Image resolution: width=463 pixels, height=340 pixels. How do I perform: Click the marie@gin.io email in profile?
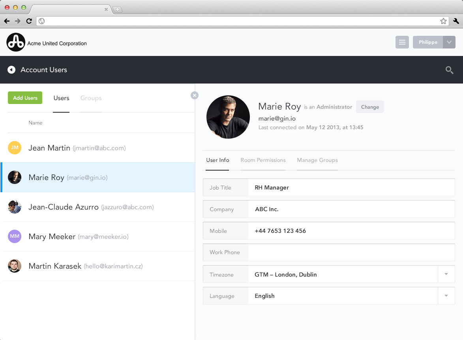pyautogui.click(x=277, y=119)
